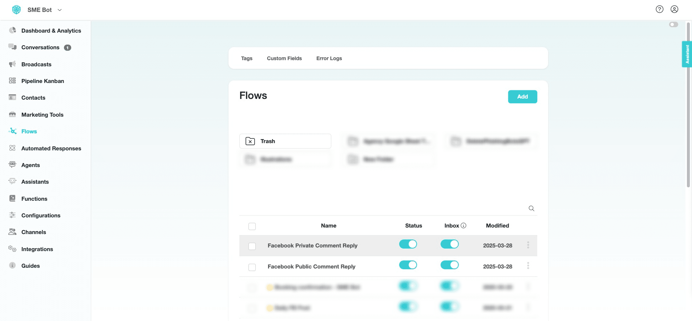692x321 pixels.
Task: Tick the select-all checkbox in table header
Action: tap(252, 226)
